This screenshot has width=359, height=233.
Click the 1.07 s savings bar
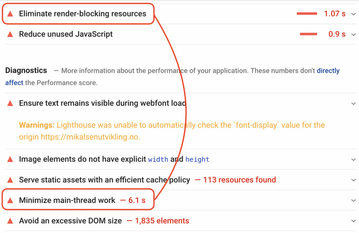click(x=307, y=14)
